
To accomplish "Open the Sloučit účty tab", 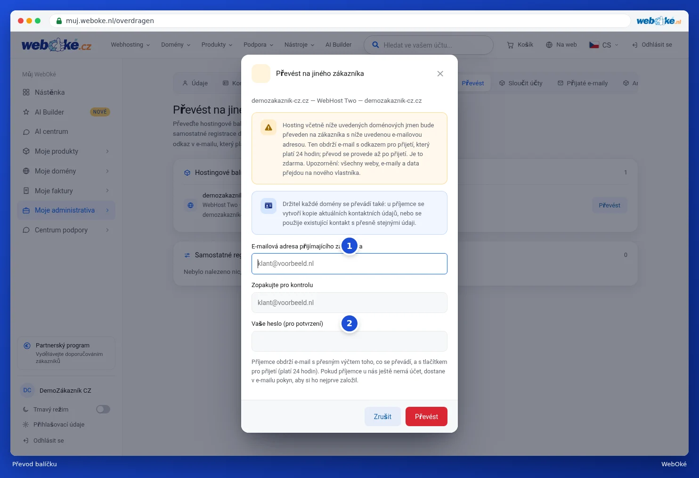I will pyautogui.click(x=520, y=83).
